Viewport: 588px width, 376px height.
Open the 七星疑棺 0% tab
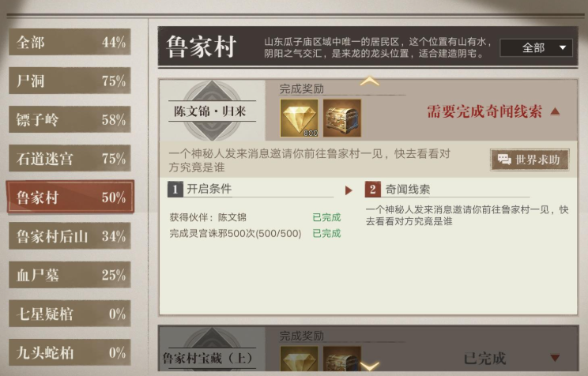coord(70,314)
